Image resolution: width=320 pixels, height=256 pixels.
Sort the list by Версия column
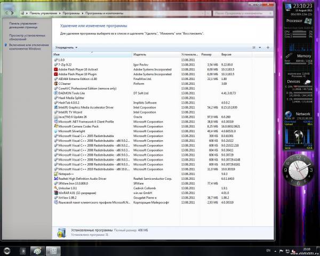click(236, 54)
